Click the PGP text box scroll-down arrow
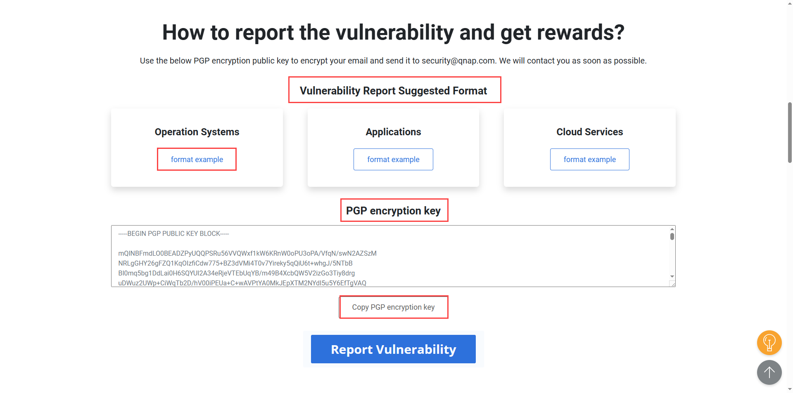Image resolution: width=793 pixels, height=393 pixels. (x=672, y=276)
